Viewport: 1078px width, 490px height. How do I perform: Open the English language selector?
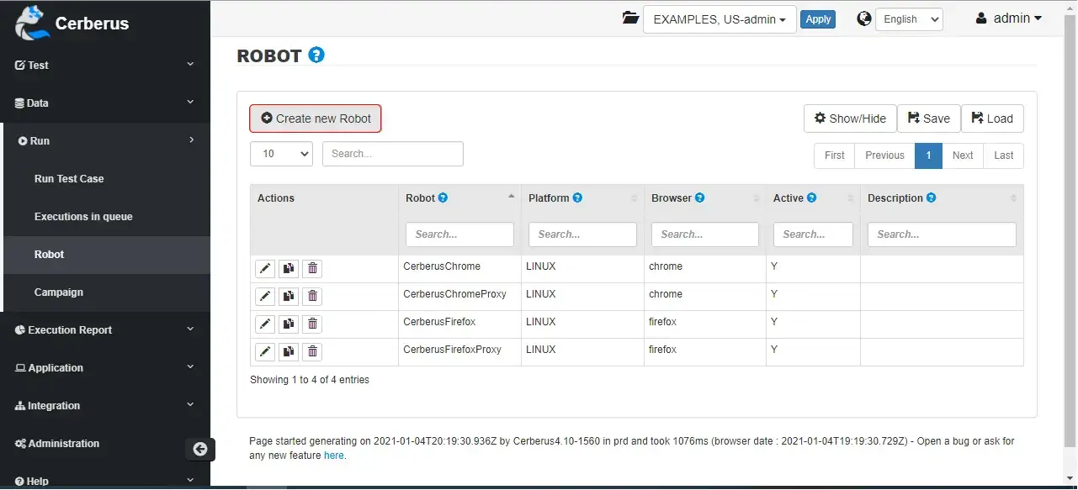(x=909, y=19)
